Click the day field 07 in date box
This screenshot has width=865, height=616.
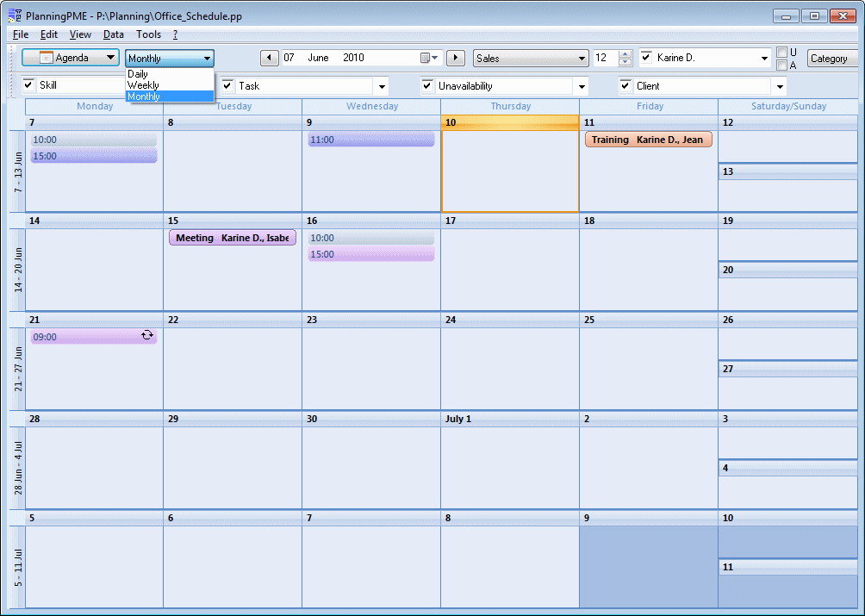click(289, 58)
